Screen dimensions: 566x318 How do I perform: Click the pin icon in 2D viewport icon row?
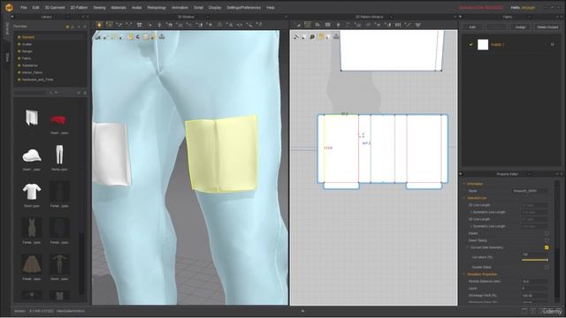tap(336, 36)
